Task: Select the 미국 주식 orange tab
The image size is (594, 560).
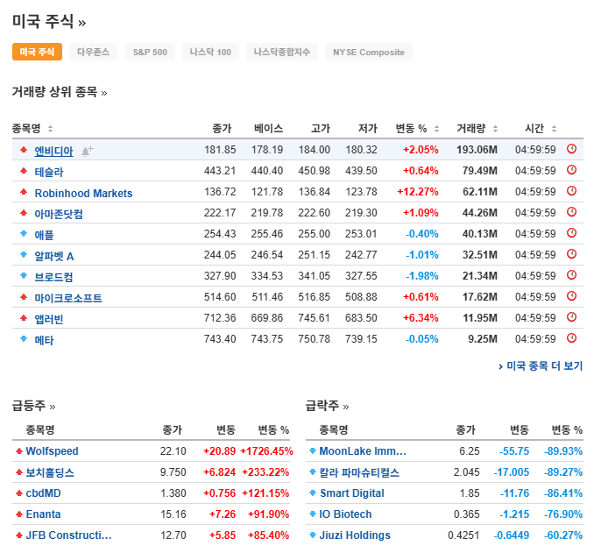Action: (37, 52)
